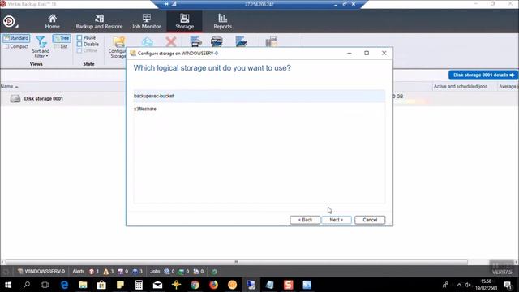This screenshot has width=519, height=292.
Task: Open Chrome from the taskbar
Action: click(x=195, y=285)
